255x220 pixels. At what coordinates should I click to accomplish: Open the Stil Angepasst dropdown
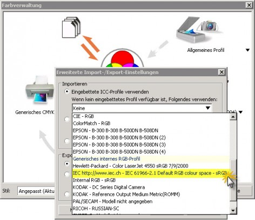(x=36, y=191)
